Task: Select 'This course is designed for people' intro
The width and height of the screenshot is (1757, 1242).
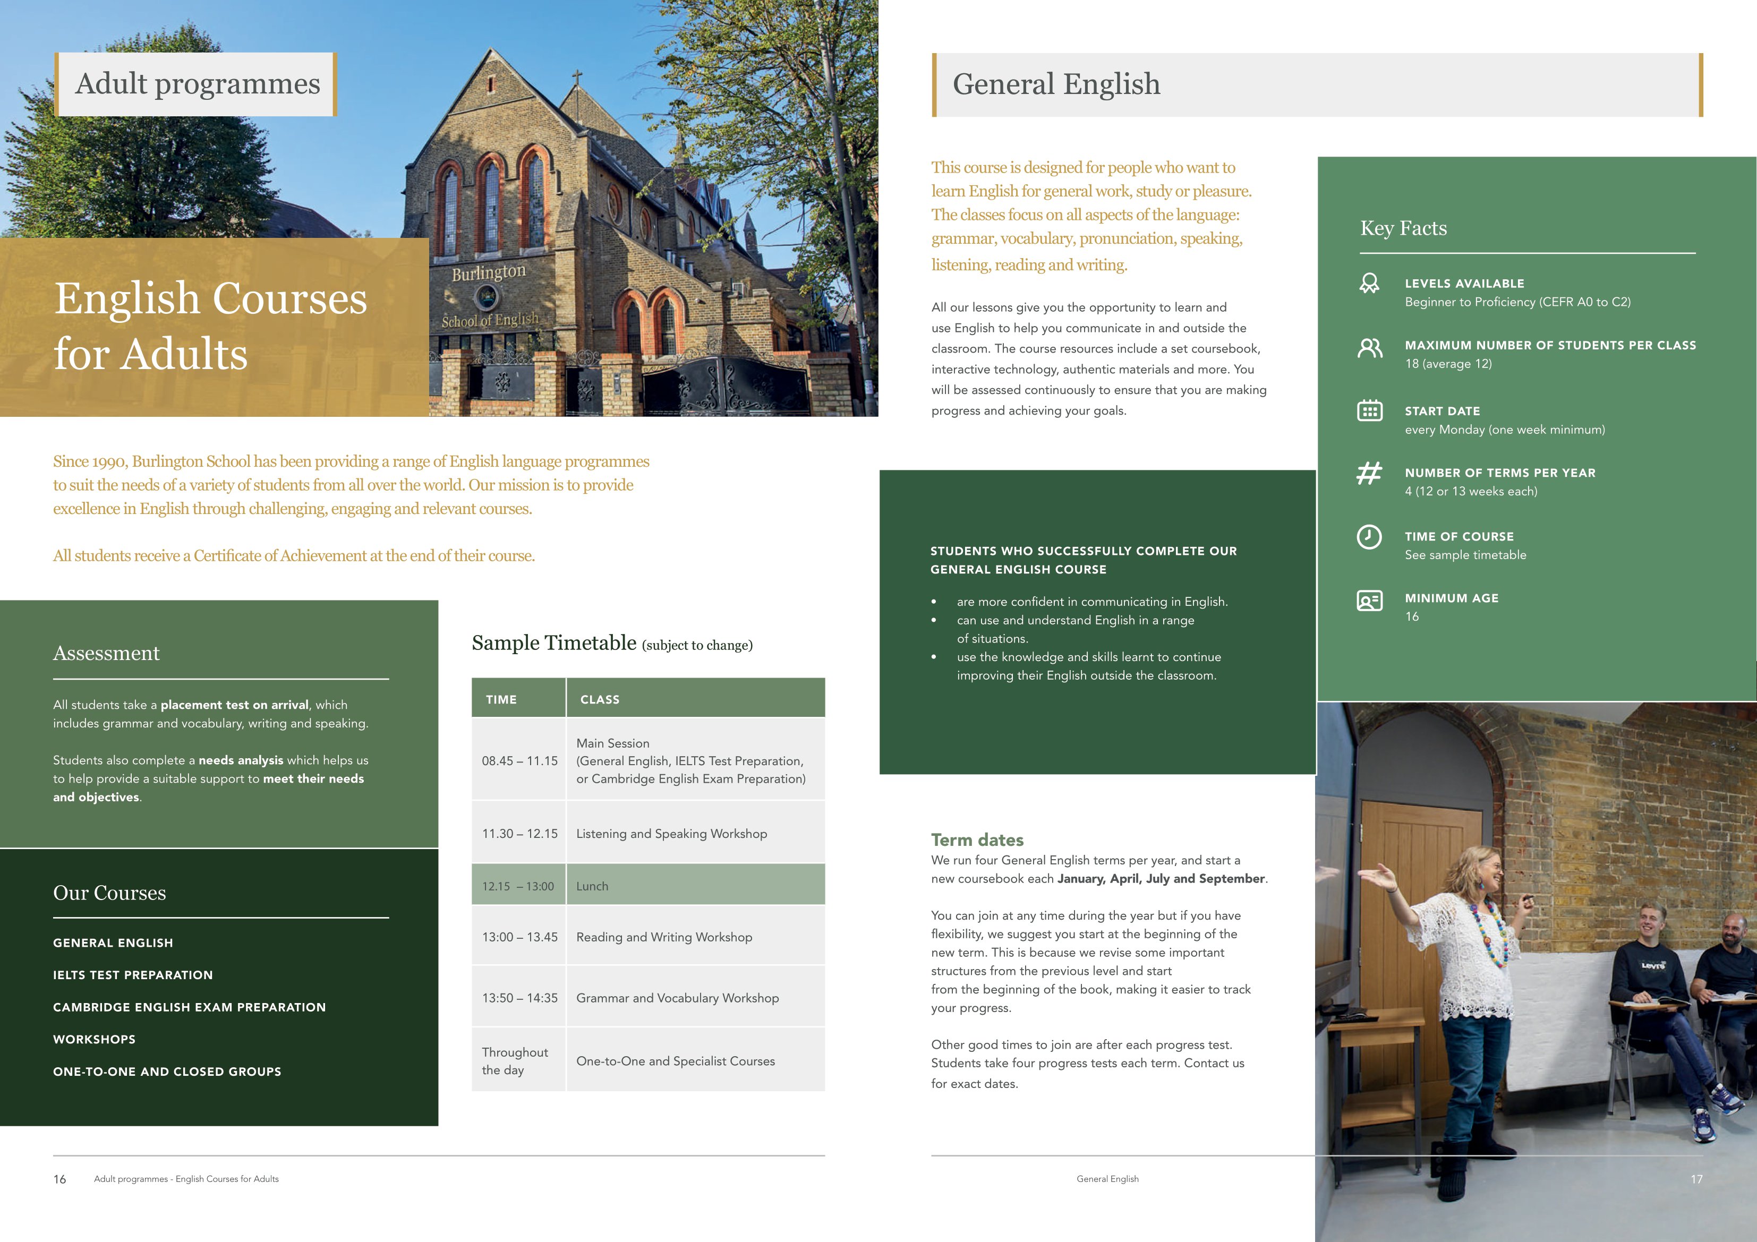Action: click(1091, 216)
